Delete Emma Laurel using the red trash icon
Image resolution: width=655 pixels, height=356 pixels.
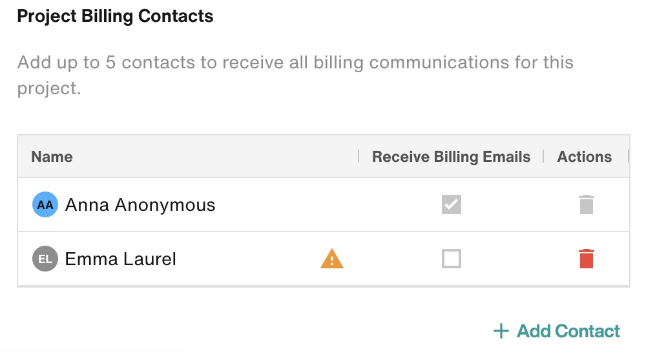pos(587,259)
